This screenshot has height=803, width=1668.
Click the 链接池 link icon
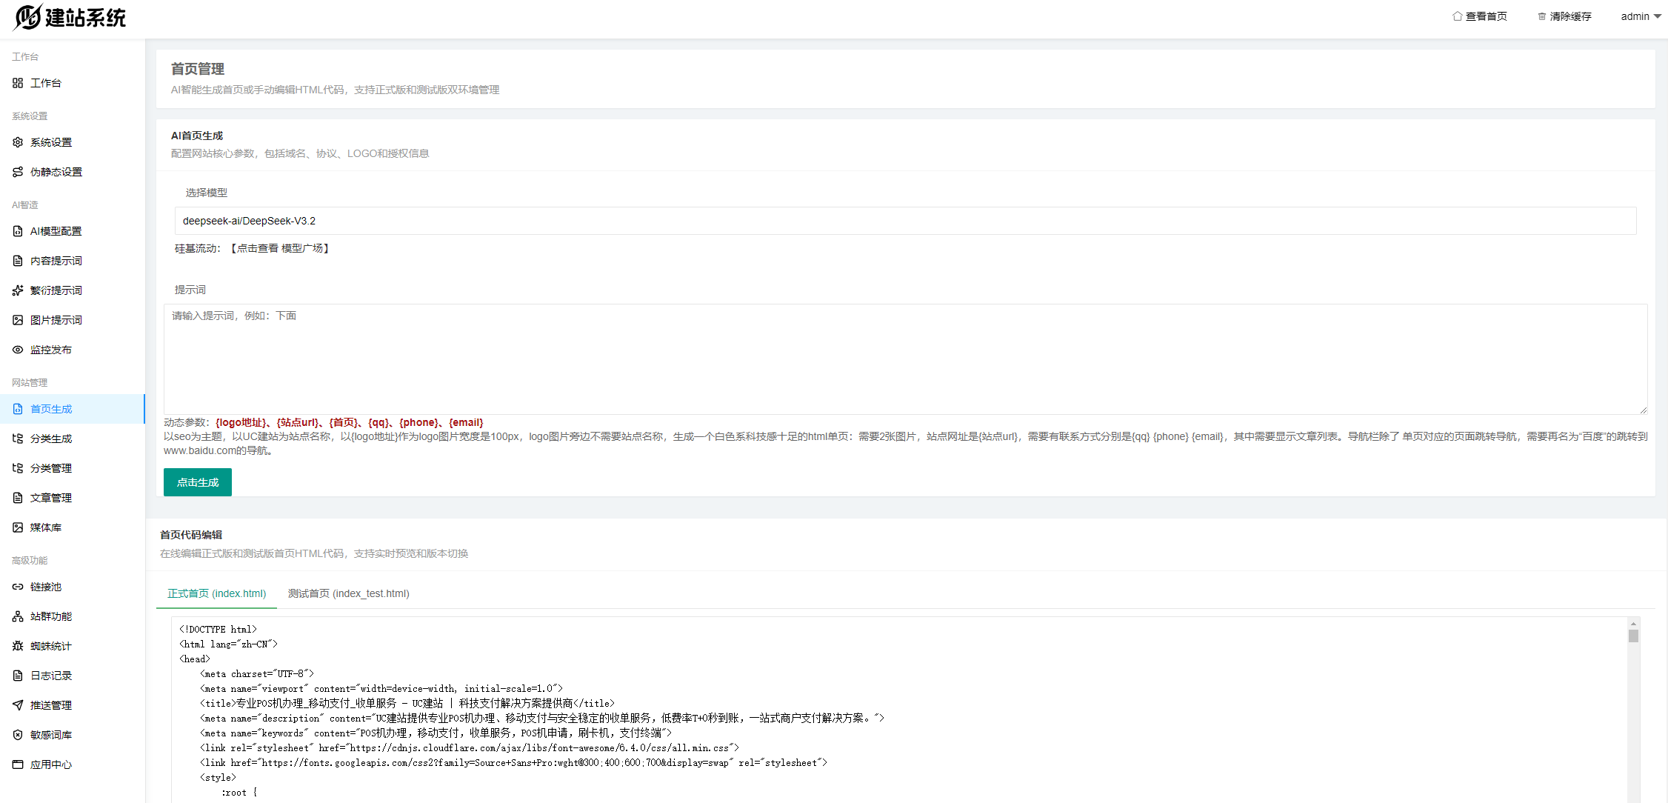tap(18, 587)
